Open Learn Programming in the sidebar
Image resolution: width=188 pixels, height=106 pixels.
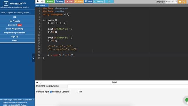tap(15, 29)
